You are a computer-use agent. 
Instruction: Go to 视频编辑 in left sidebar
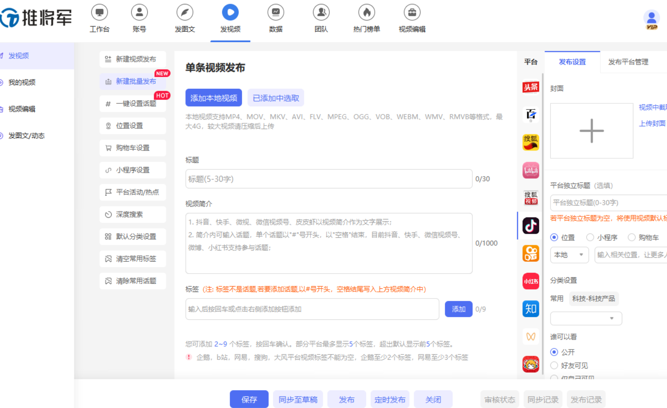pos(37,109)
